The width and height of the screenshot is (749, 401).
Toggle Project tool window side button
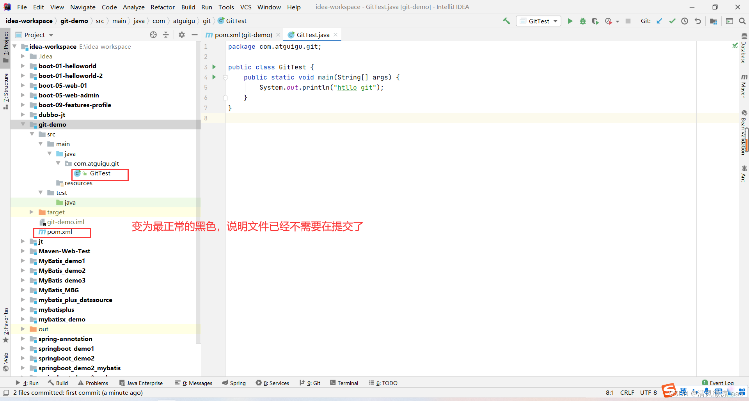coord(5,47)
